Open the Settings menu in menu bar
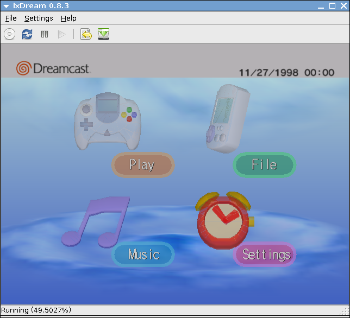The height and width of the screenshot is (318, 350). pos(39,18)
